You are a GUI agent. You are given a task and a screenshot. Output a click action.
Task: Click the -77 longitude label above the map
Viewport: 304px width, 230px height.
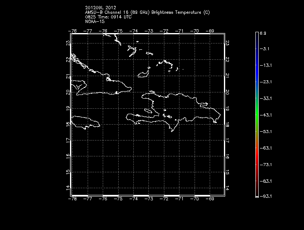pos(88,31)
